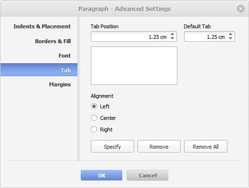Cancel the dialog changes
The width and height of the screenshot is (249, 188).
pyautogui.click(x=148, y=175)
